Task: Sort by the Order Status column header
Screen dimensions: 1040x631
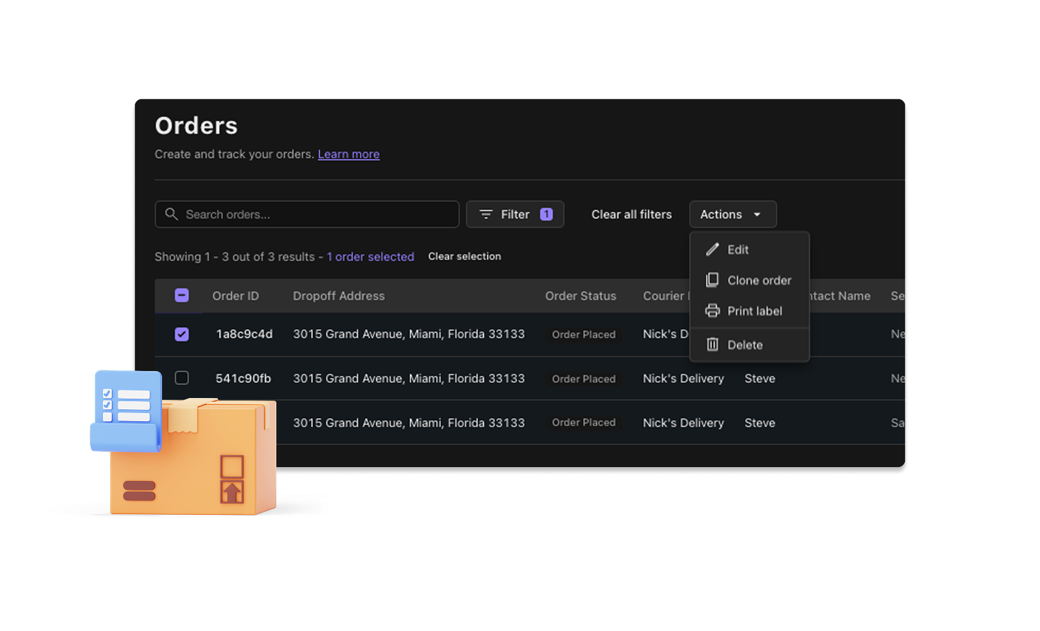Action: pos(580,296)
